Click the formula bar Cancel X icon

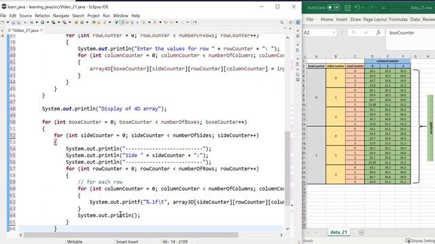353,33
